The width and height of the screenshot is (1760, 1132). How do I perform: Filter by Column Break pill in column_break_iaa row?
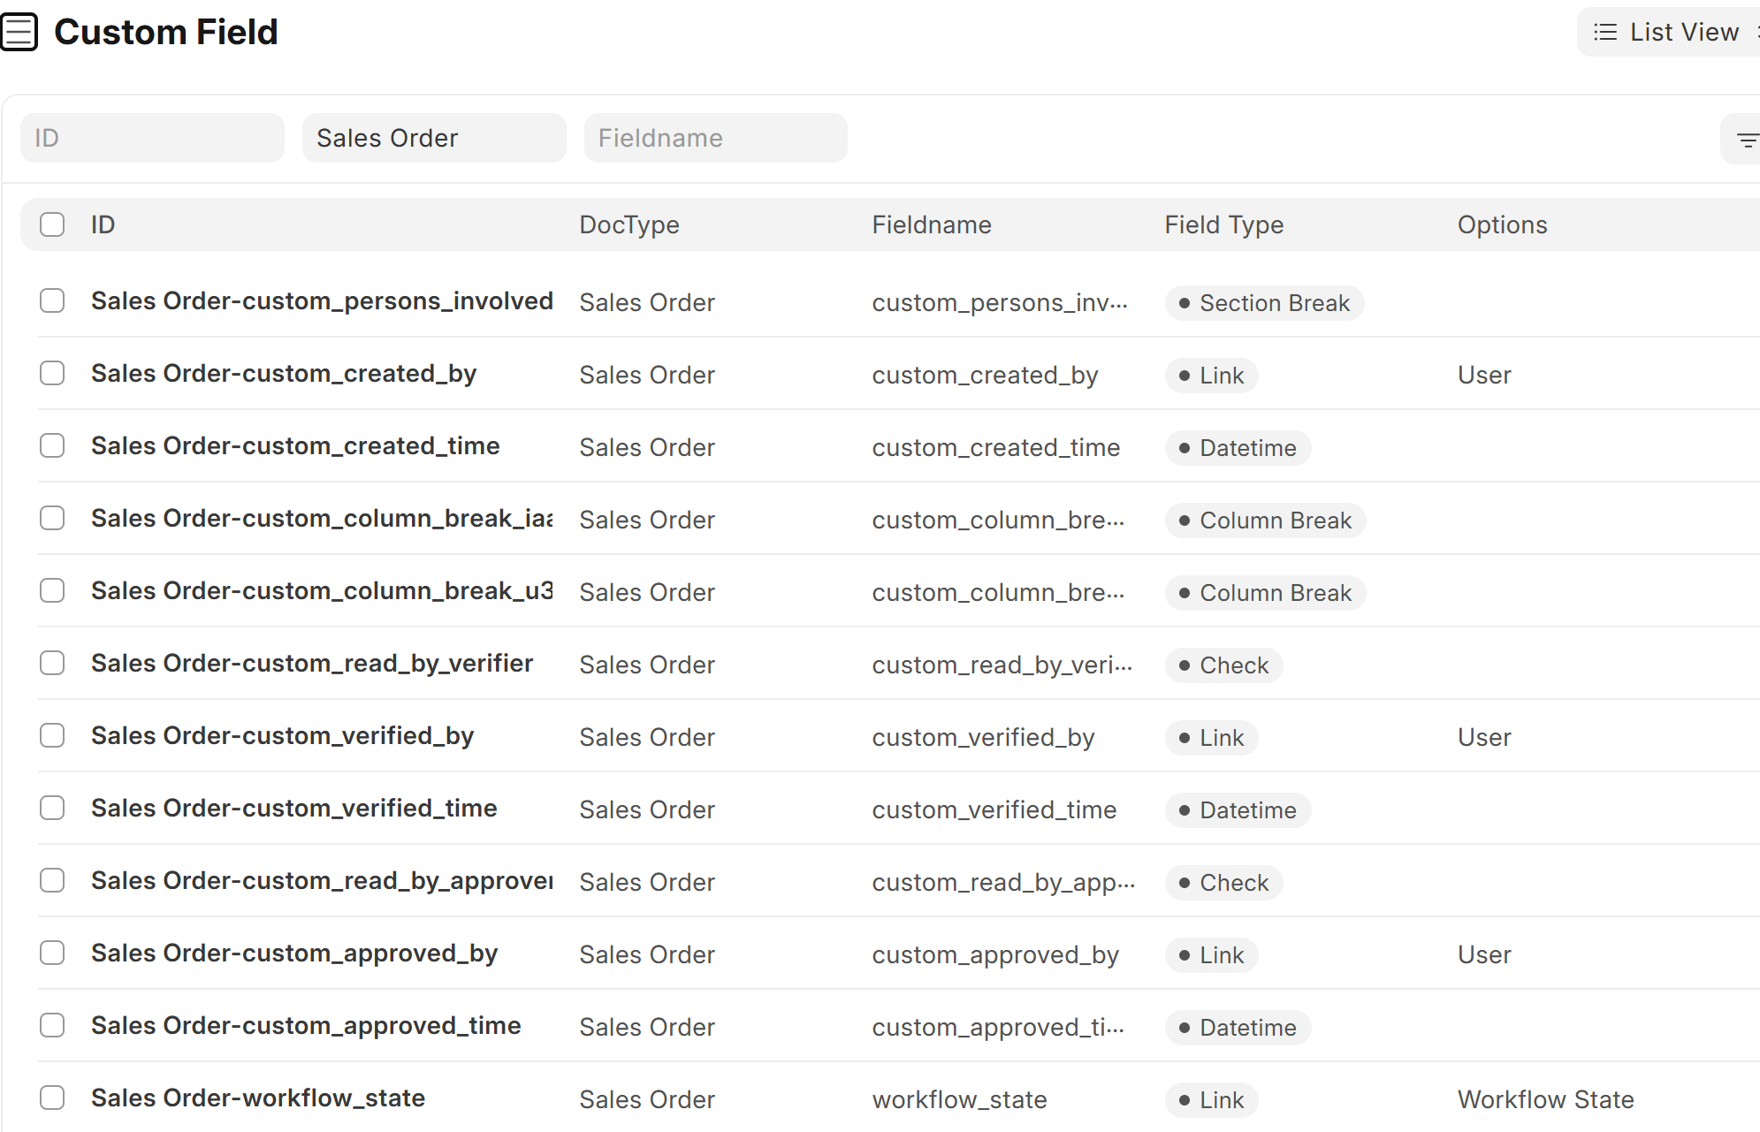point(1265,520)
